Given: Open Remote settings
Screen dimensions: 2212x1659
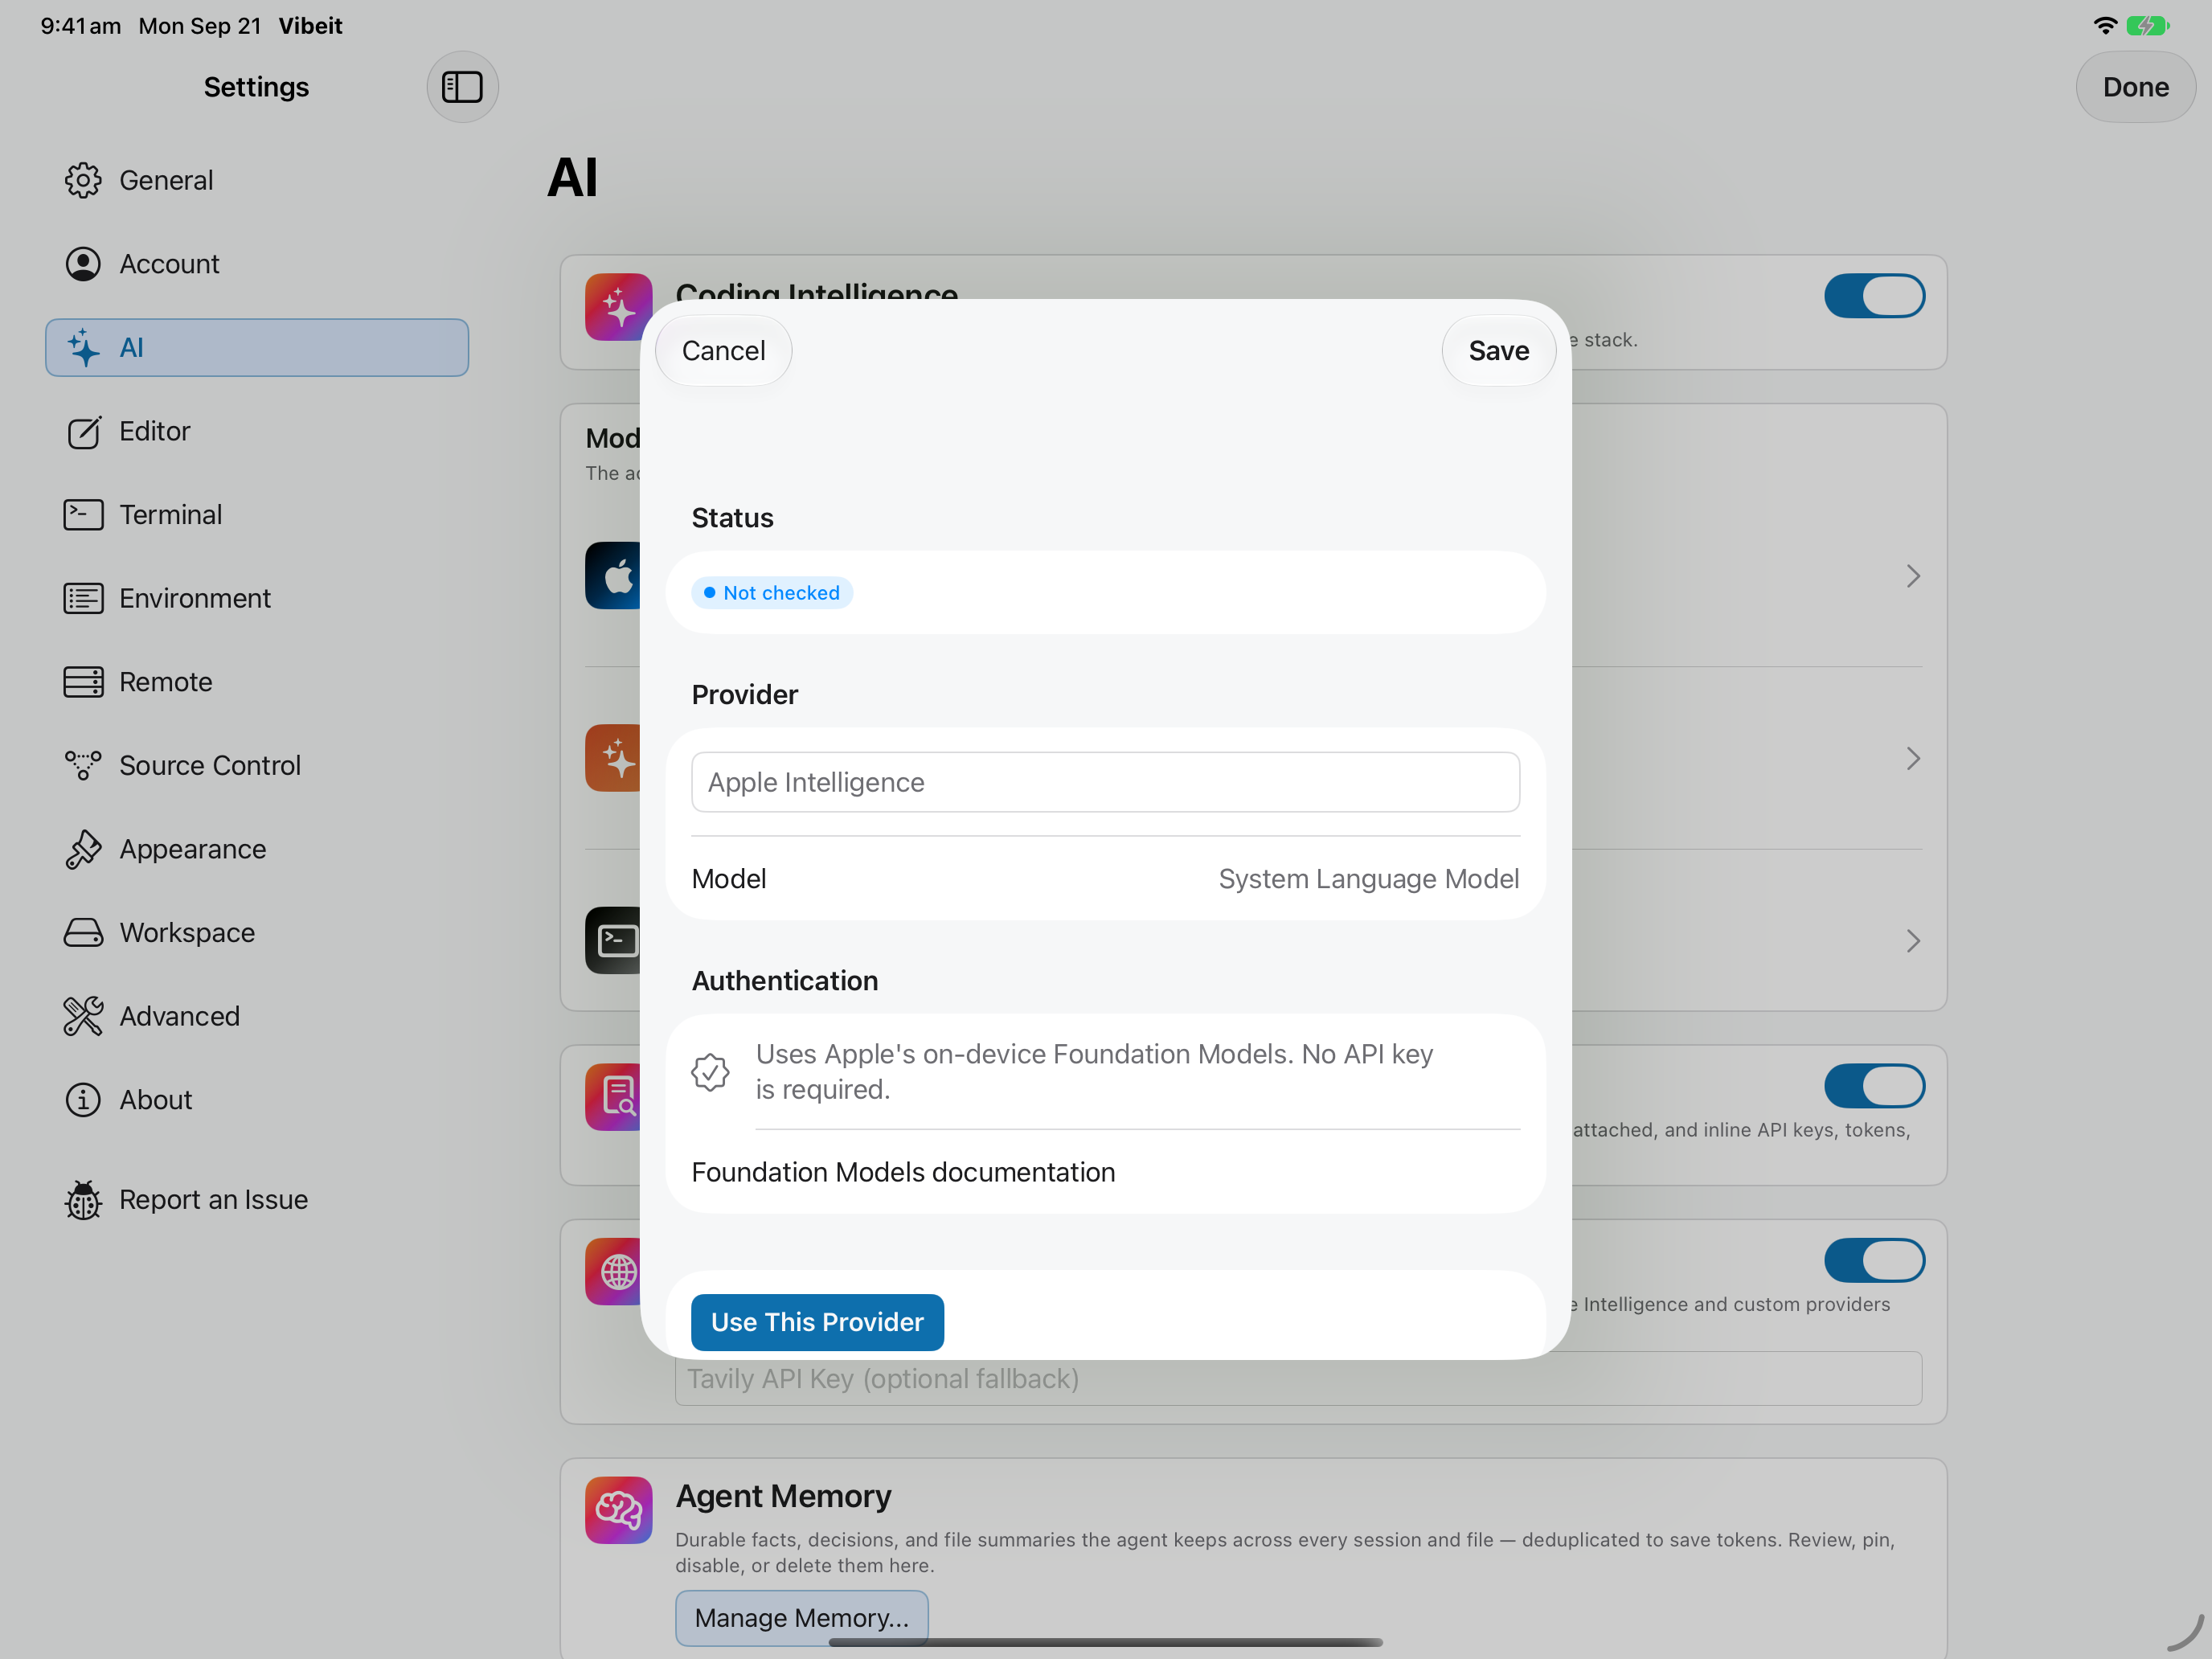Looking at the screenshot, I should coord(257,682).
